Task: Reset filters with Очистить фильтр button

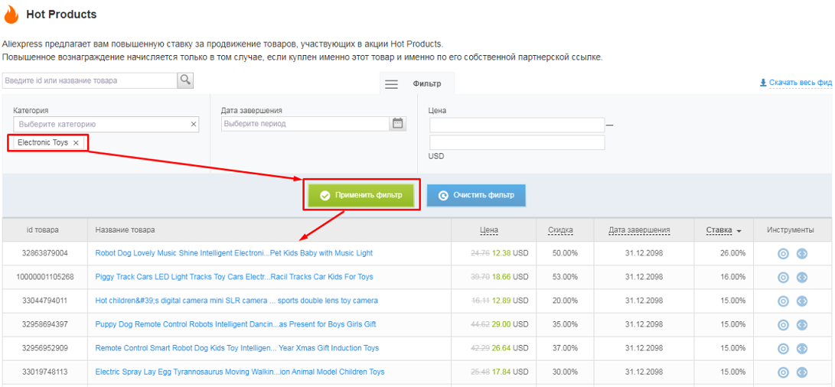Action: click(x=476, y=195)
